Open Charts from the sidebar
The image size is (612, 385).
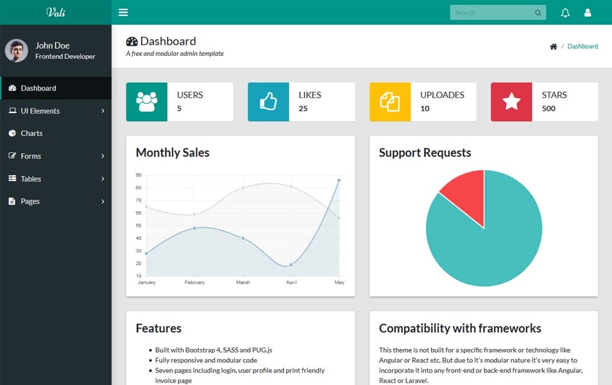point(31,133)
